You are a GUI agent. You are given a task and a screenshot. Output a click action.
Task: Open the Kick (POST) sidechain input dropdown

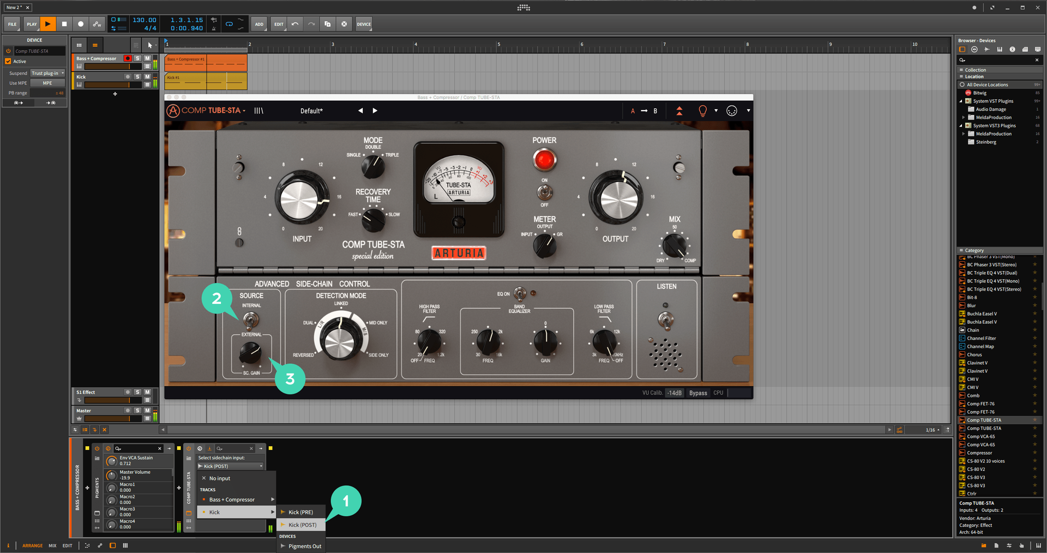(x=231, y=466)
